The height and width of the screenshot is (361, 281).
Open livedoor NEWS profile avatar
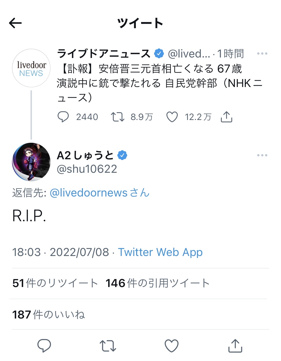point(31,68)
